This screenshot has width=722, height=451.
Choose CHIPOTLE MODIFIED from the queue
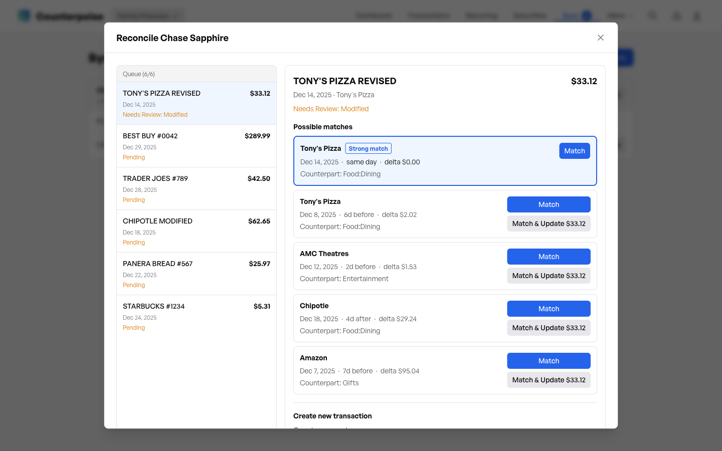[197, 231]
